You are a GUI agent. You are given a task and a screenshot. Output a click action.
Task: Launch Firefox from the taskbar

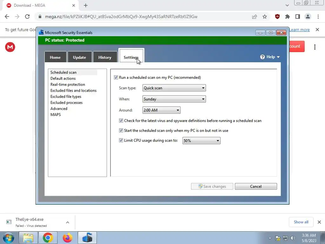[x=68, y=238]
